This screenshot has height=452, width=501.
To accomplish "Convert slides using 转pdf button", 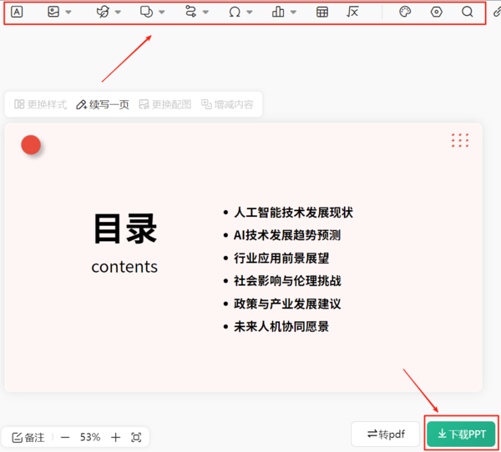I will (x=385, y=434).
